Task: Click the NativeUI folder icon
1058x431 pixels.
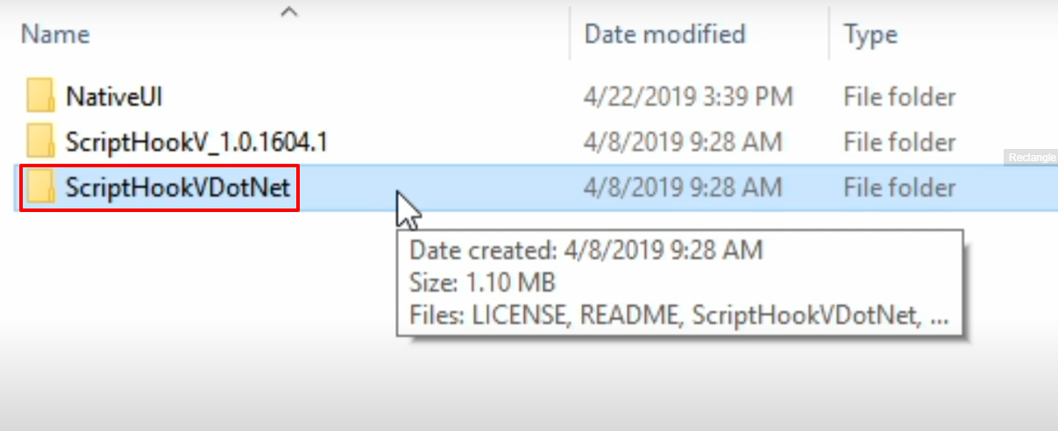Action: pos(40,95)
